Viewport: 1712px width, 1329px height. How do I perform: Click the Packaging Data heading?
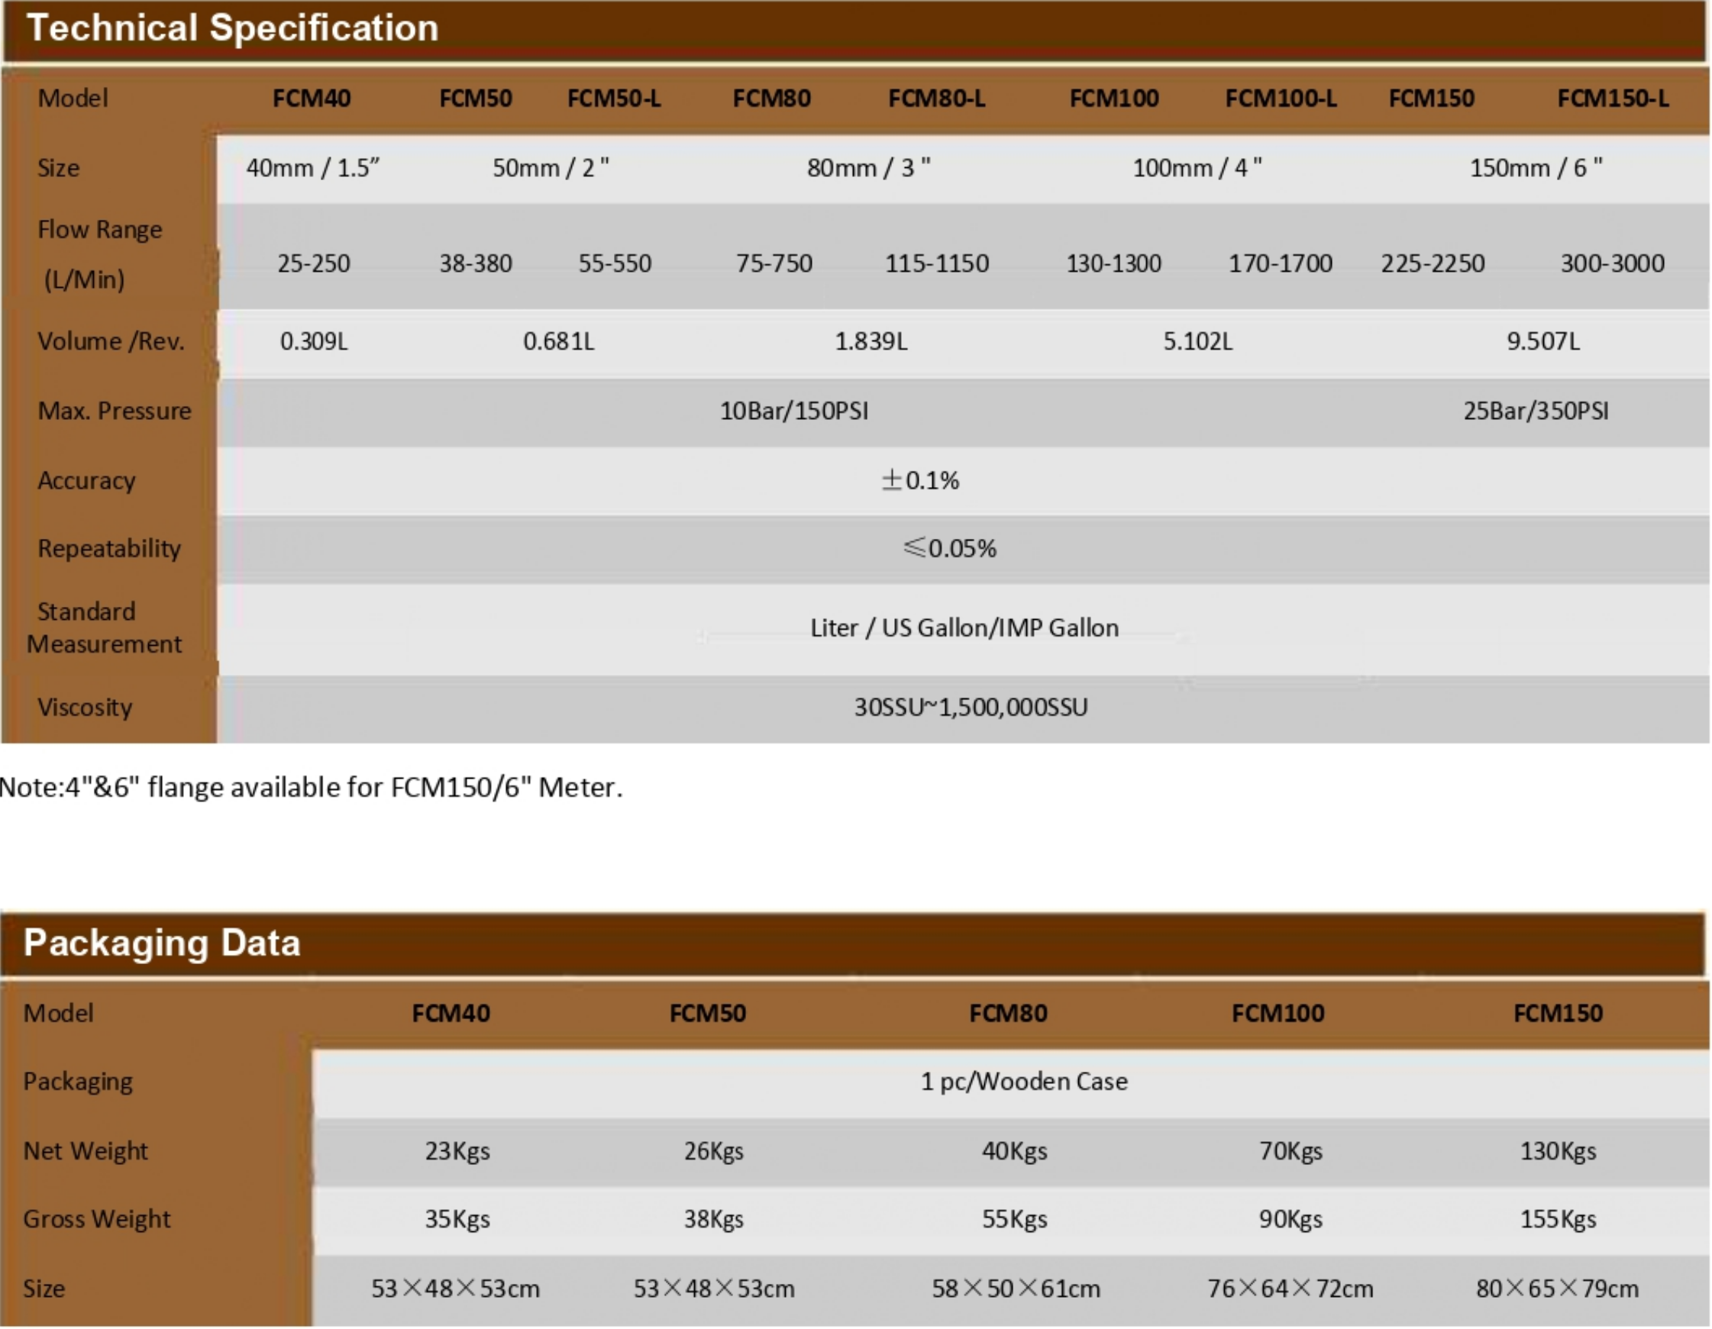[162, 943]
